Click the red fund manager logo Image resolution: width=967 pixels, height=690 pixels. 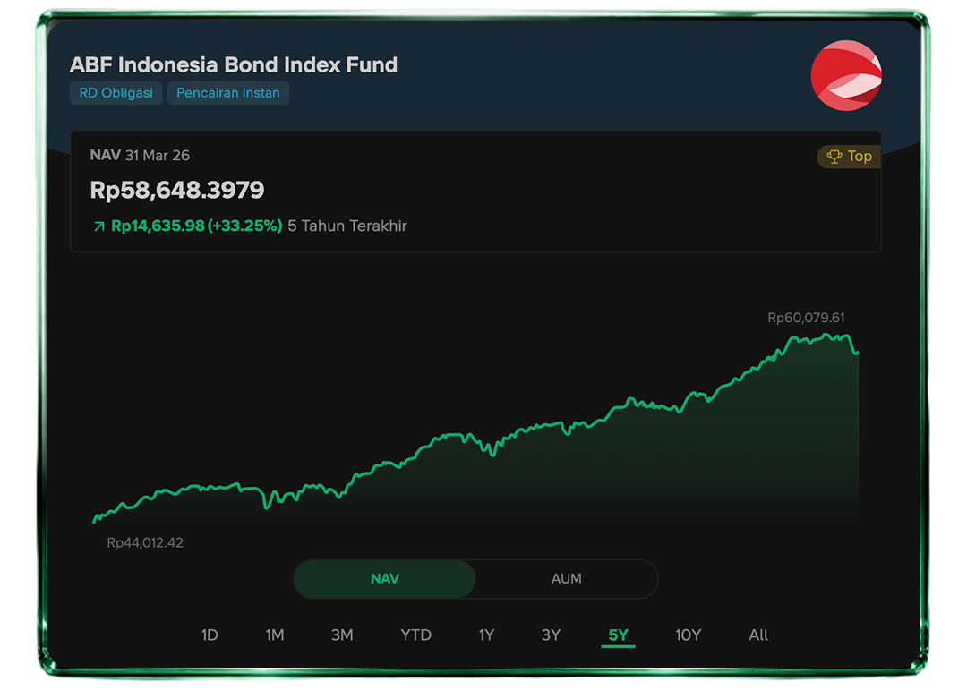tap(846, 75)
